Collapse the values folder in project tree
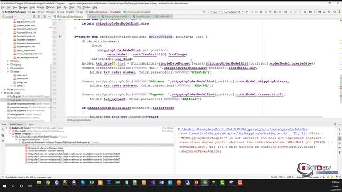 tap(8, 71)
